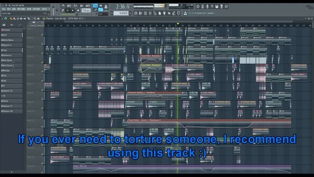Select the playlist draw pencil tool
The width and height of the screenshot is (314, 177).
click(x=11, y=19)
